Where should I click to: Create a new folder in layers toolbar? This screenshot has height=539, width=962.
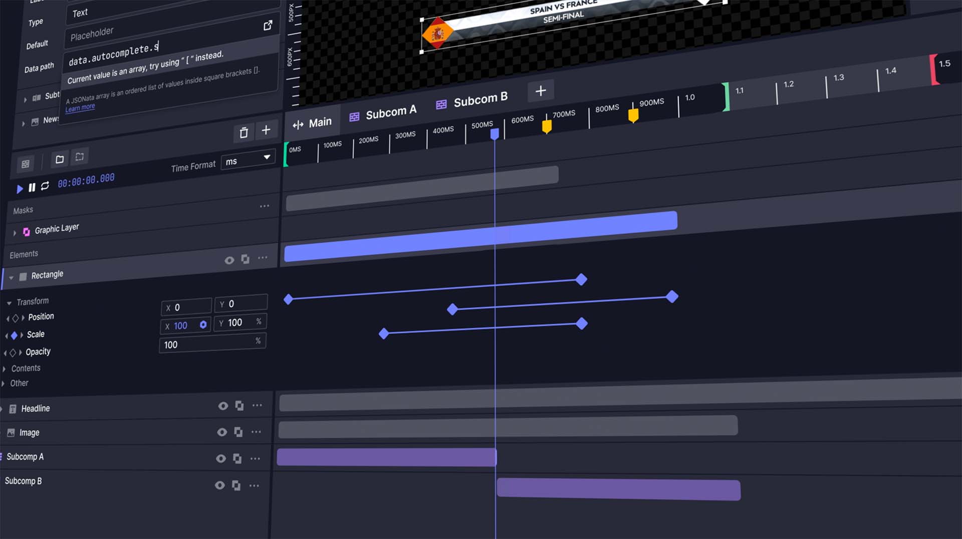(x=60, y=159)
